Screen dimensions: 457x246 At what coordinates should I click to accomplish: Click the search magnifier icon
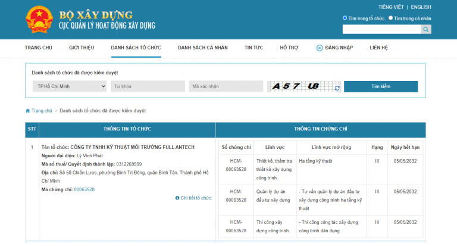pos(426,29)
